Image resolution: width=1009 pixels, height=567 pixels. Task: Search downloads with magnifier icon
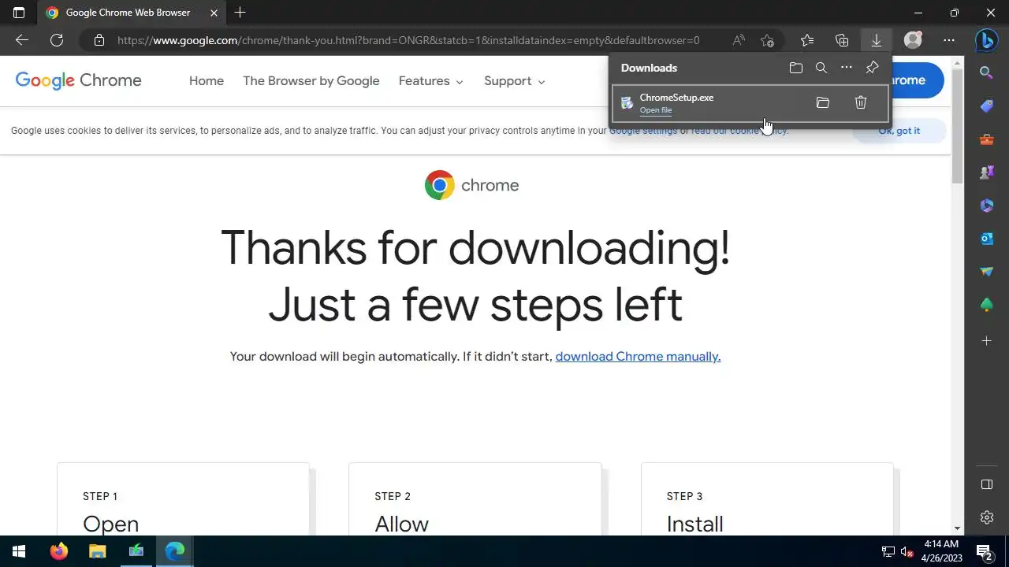click(x=821, y=68)
